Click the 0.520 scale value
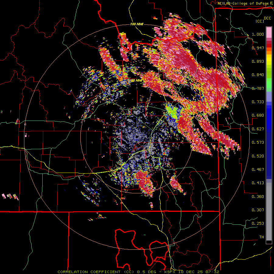This screenshot has height=274, width=274. (x=258, y=156)
